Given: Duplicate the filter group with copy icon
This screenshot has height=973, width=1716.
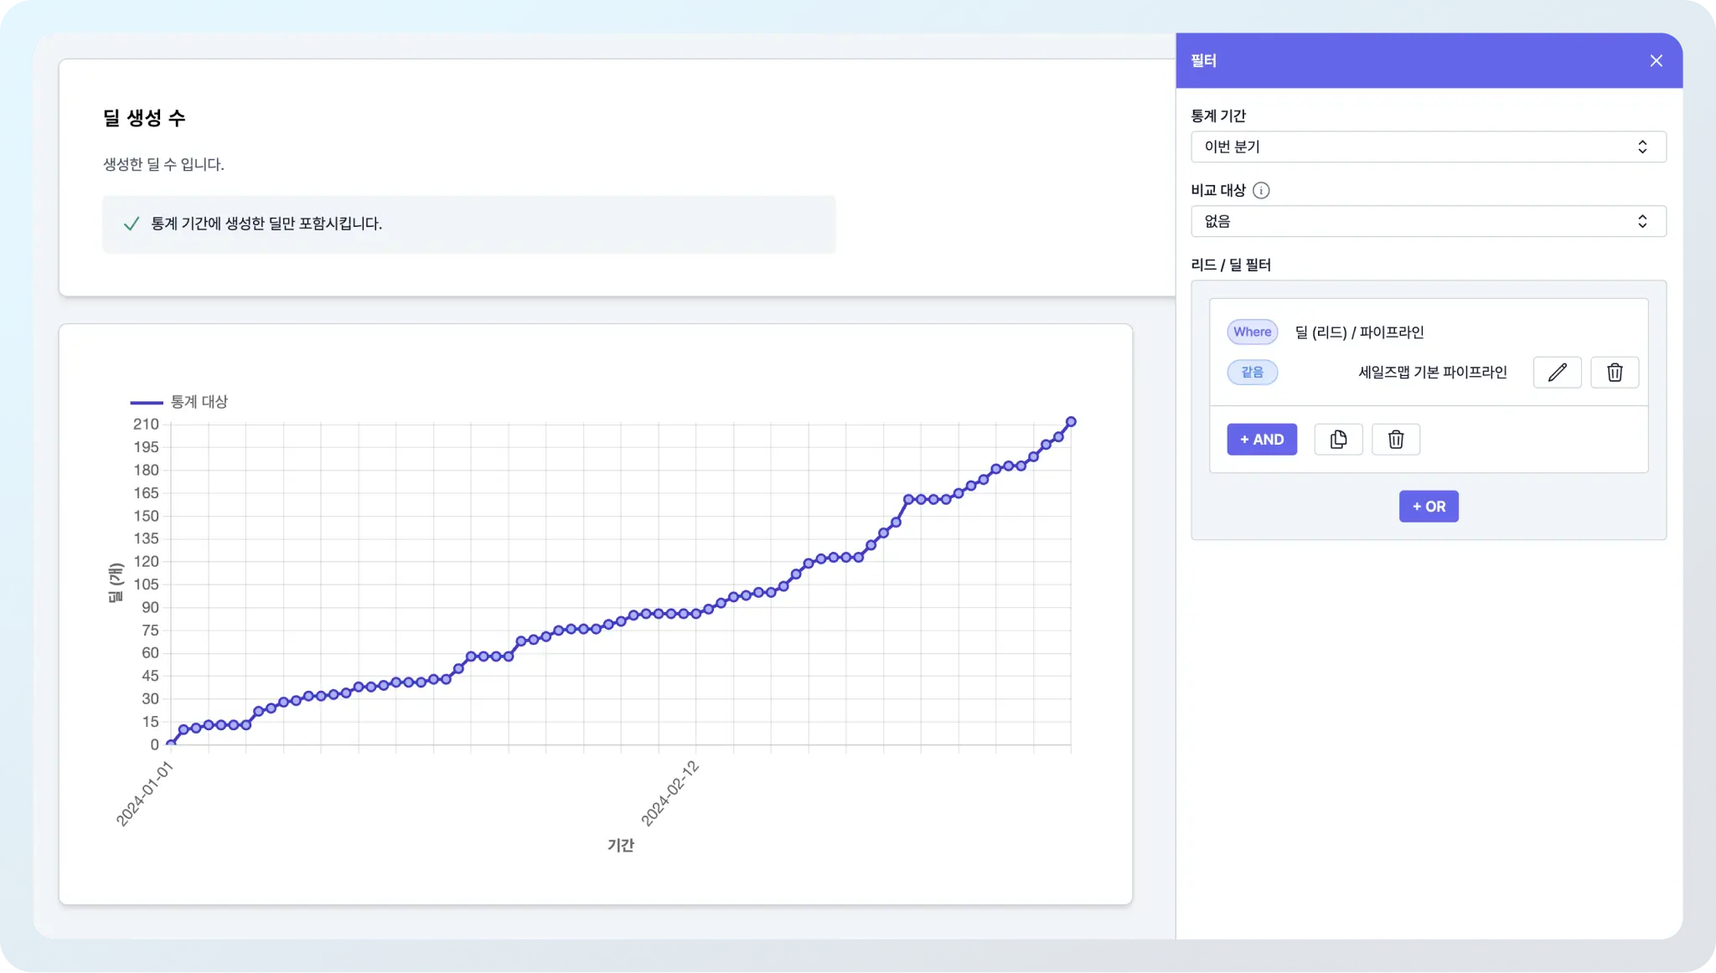Looking at the screenshot, I should coord(1338,439).
